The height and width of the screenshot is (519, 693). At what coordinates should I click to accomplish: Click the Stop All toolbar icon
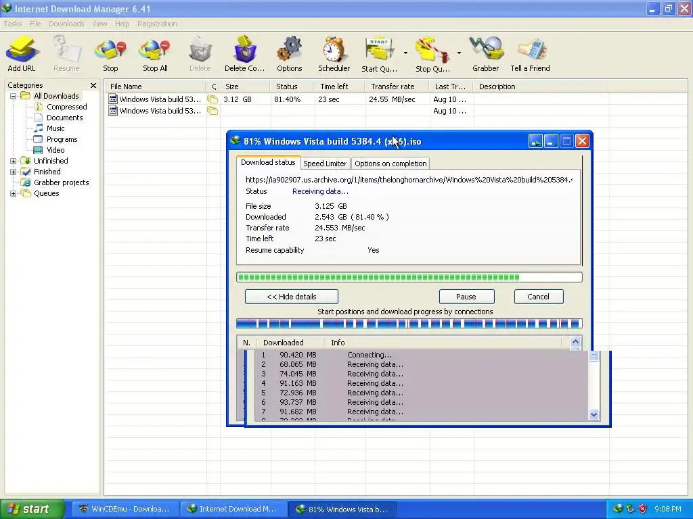click(x=155, y=54)
